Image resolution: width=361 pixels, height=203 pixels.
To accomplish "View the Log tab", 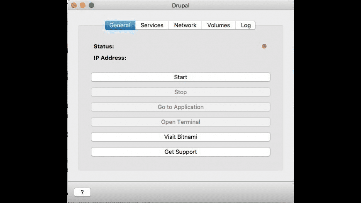I will (x=245, y=25).
